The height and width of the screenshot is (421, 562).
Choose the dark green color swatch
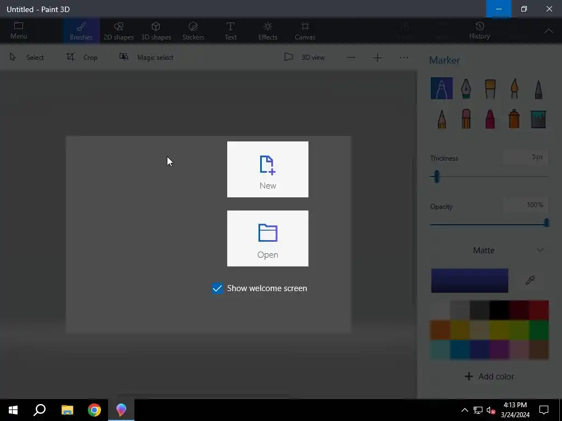pyautogui.click(x=539, y=329)
